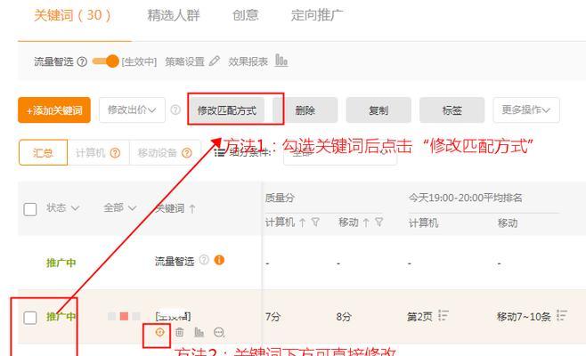Switch to 精选人群 tab
The image size is (586, 356).
[x=174, y=15]
